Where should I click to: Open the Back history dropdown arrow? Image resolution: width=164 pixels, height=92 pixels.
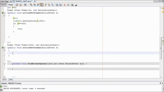tap(23, 5)
